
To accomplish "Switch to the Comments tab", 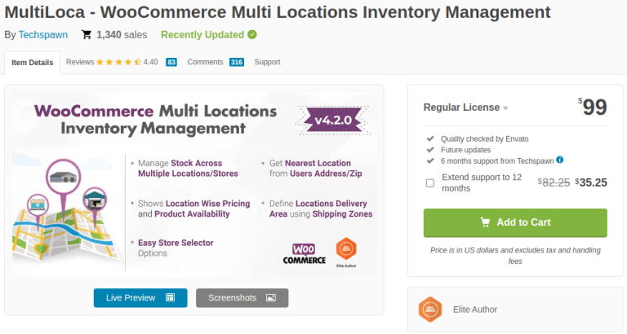I will 205,62.
